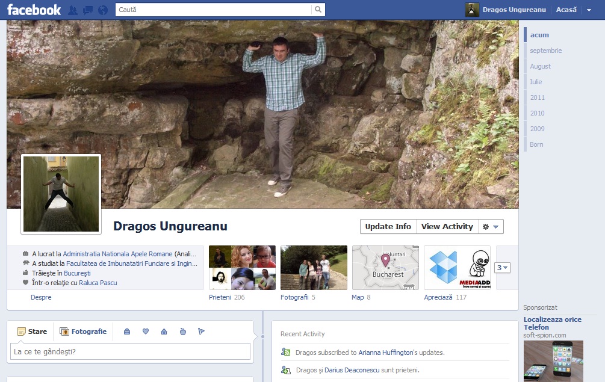
Task: Jump to 2011 on the timeline
Action: 537,97
